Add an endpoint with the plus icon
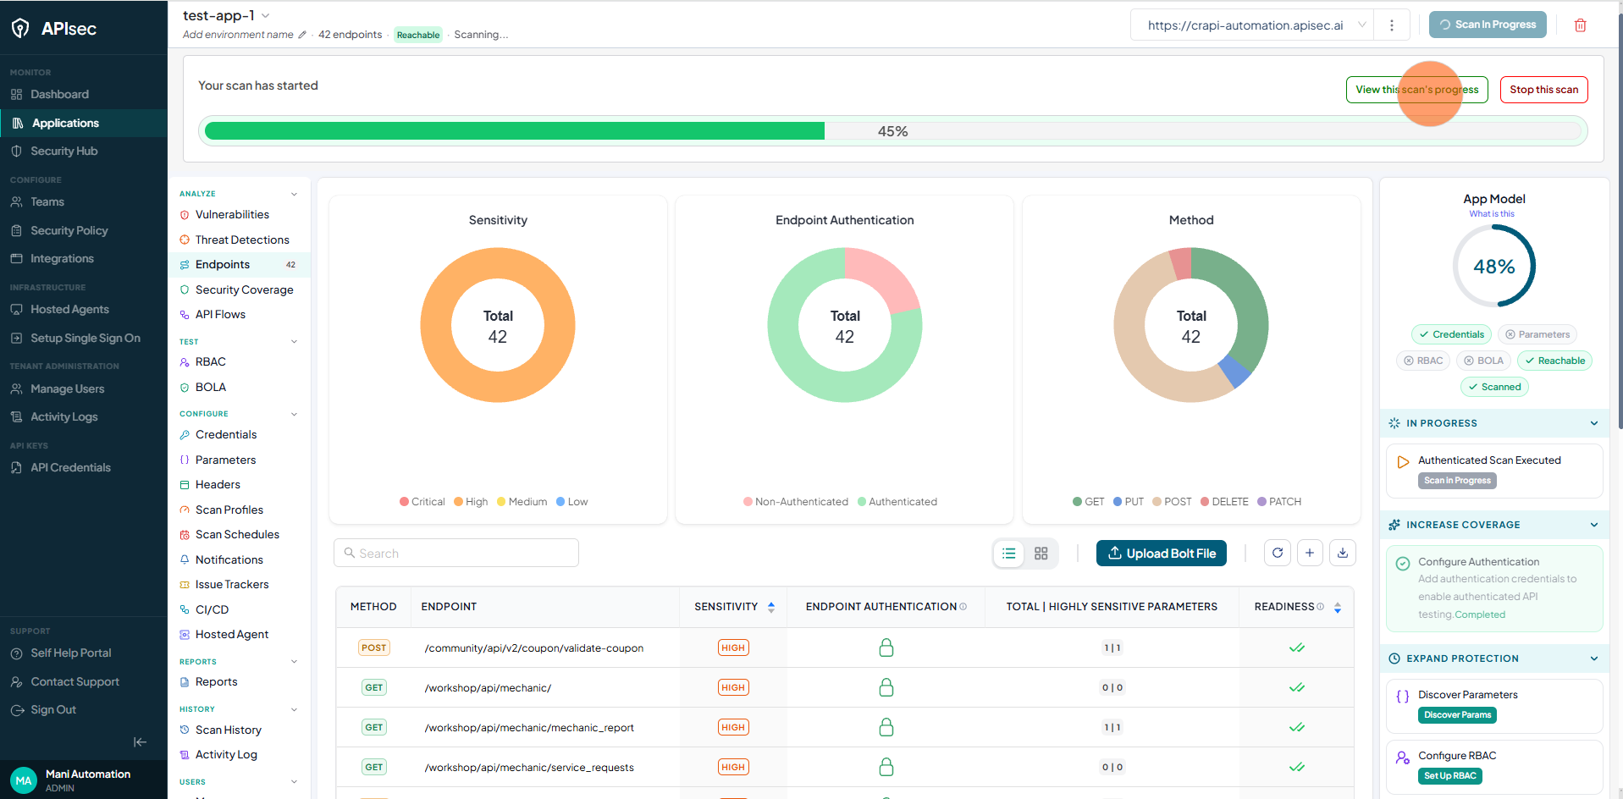This screenshot has height=799, width=1623. click(1310, 553)
